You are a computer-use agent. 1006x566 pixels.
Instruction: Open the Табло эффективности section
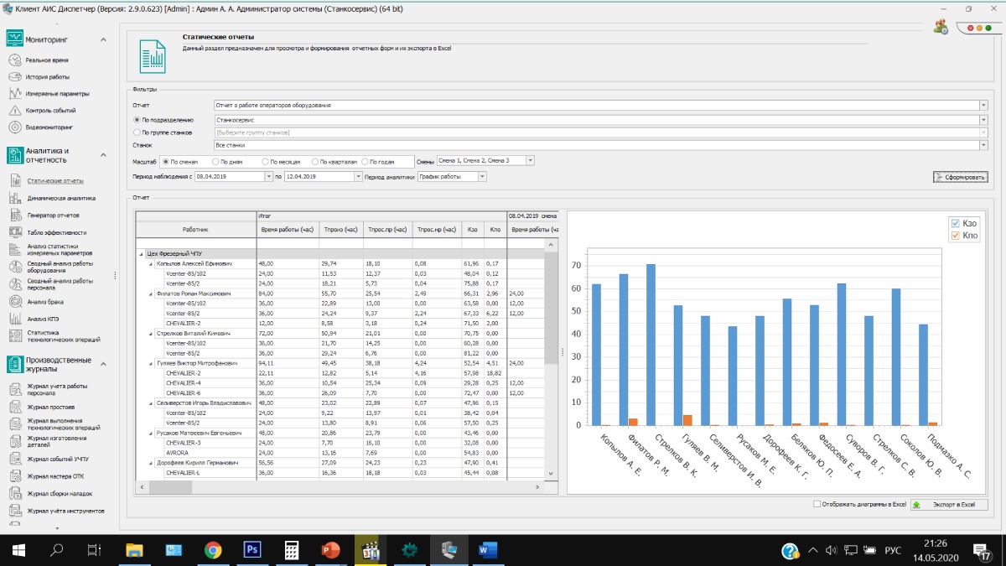click(56, 232)
